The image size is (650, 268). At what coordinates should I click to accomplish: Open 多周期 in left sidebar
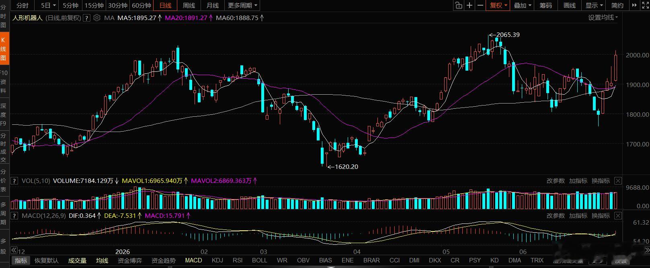(3, 213)
